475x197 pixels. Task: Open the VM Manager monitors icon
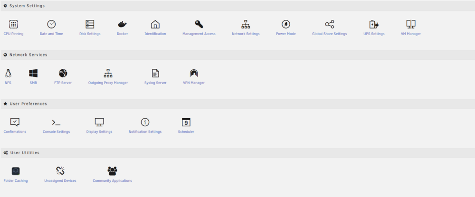pyautogui.click(x=411, y=24)
